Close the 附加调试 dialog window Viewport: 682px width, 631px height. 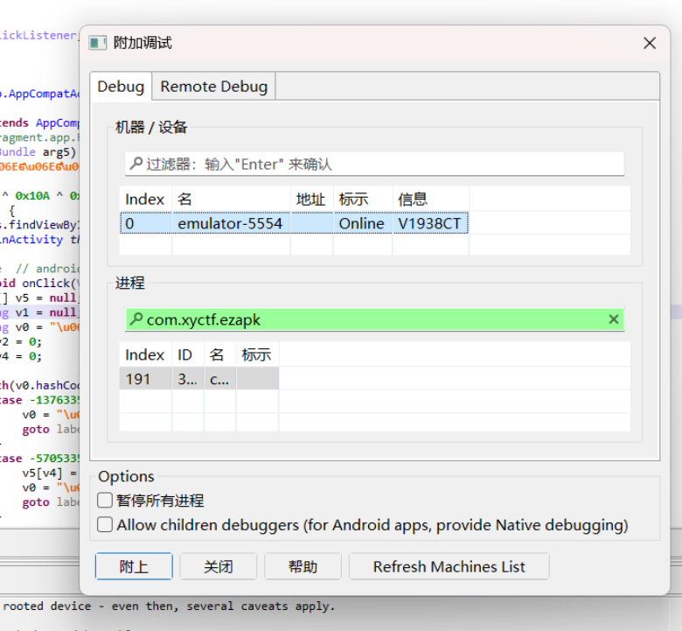649,43
